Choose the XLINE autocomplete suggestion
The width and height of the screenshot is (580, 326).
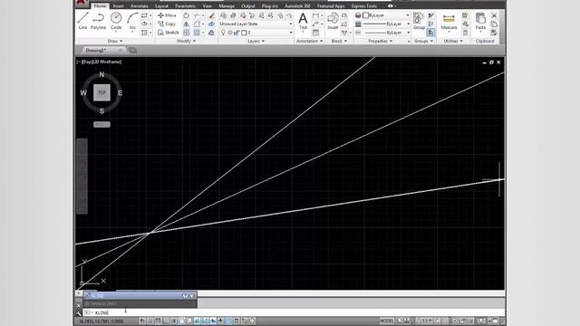point(140,295)
